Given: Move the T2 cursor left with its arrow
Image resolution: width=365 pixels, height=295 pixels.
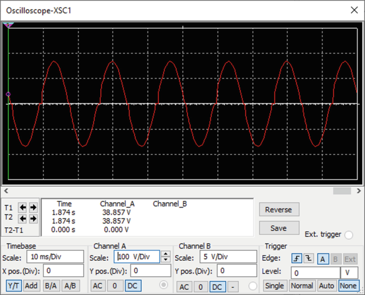Looking at the screenshot, I should 23,218.
